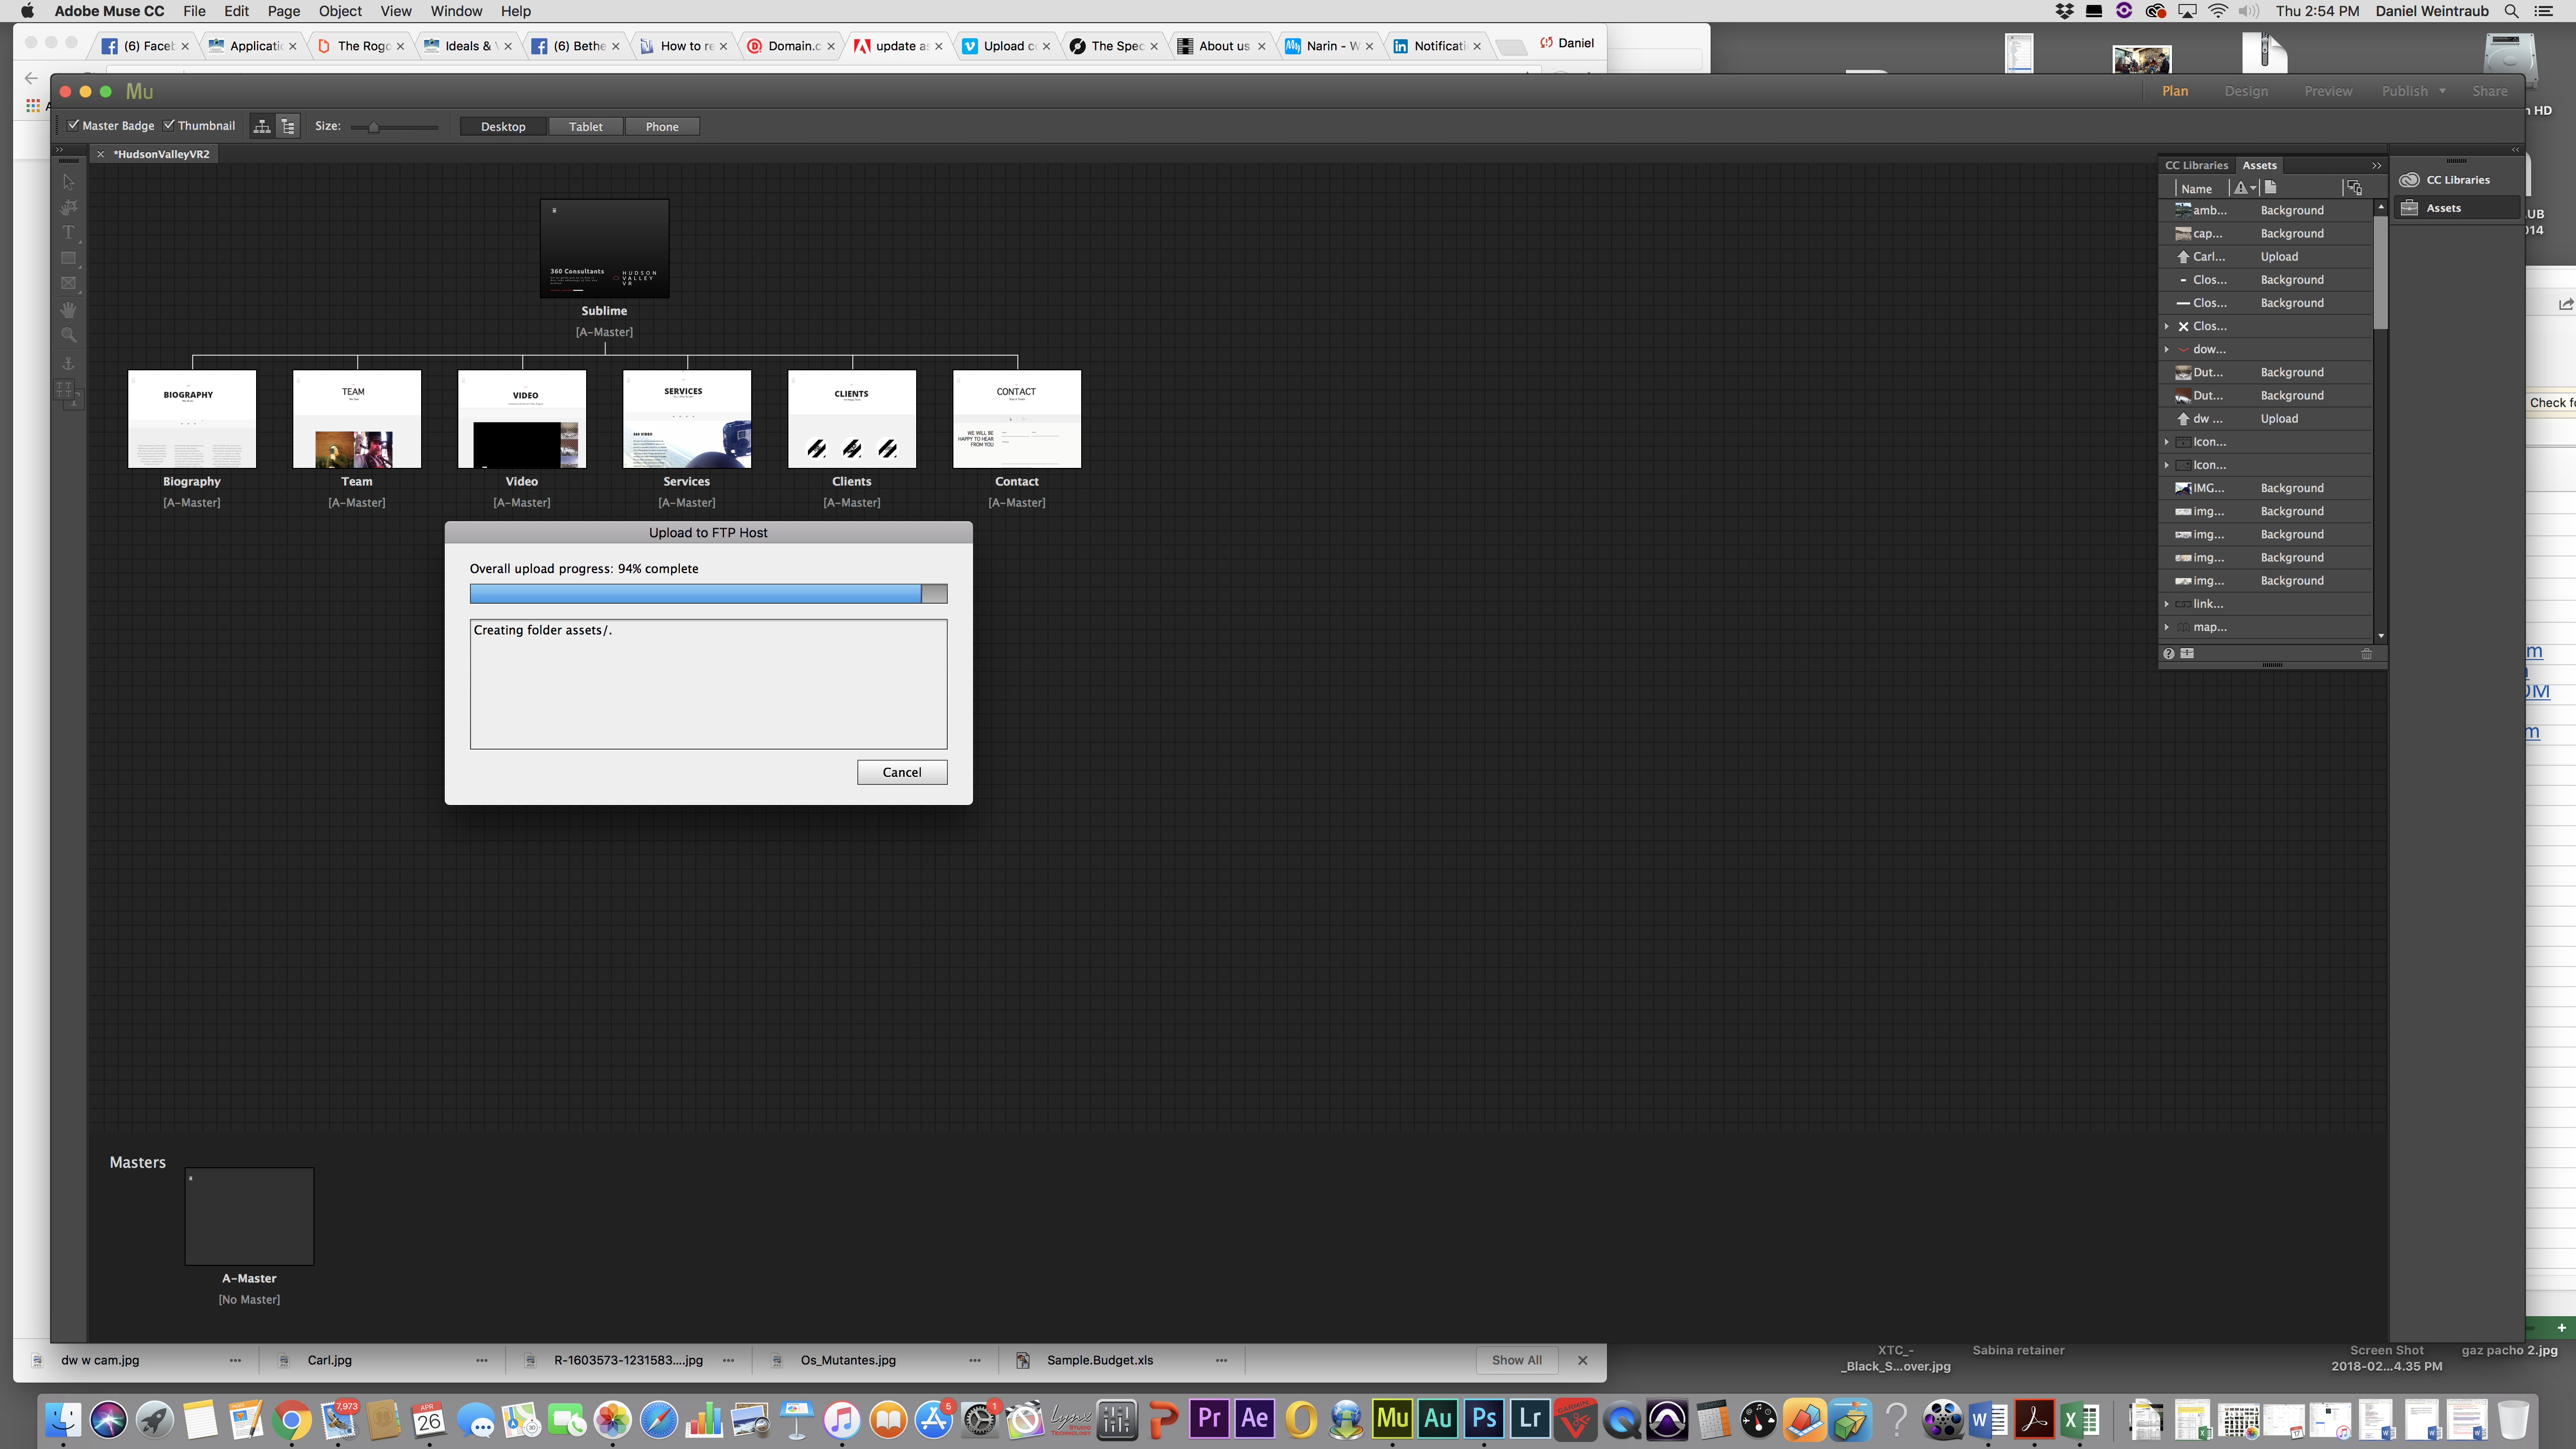Click the upload progress bar
The height and width of the screenshot is (1449, 2576).
click(x=708, y=594)
